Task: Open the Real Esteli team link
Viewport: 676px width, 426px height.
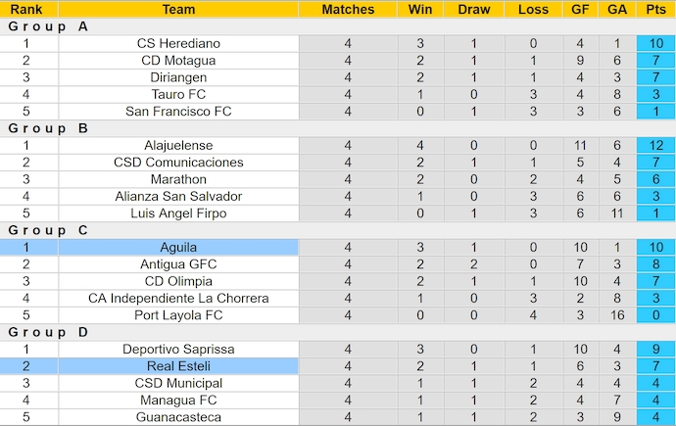Action: point(178,366)
